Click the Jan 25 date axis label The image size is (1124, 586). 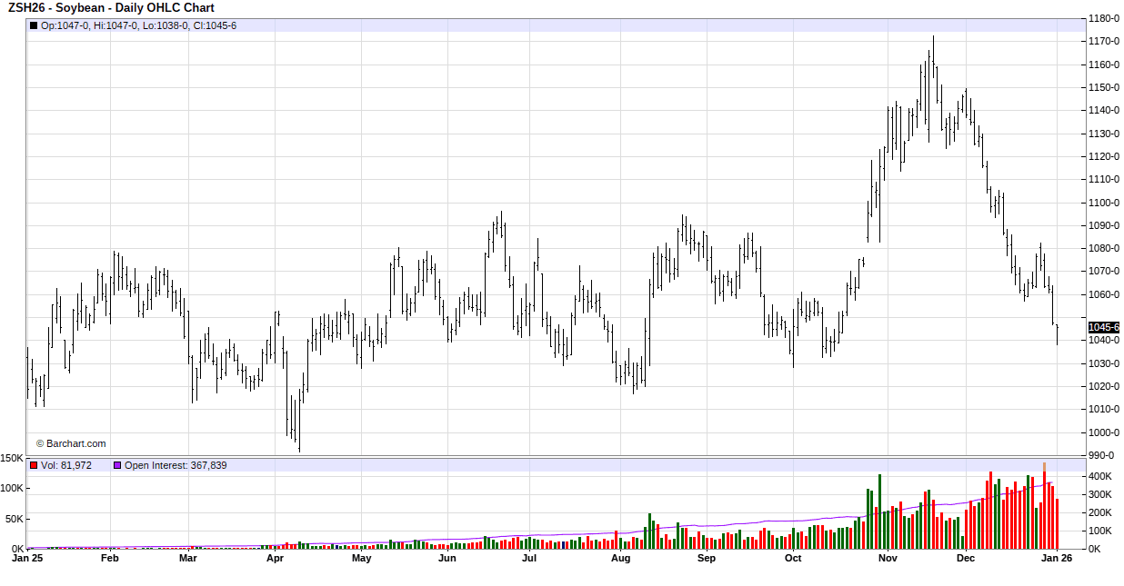(x=26, y=558)
